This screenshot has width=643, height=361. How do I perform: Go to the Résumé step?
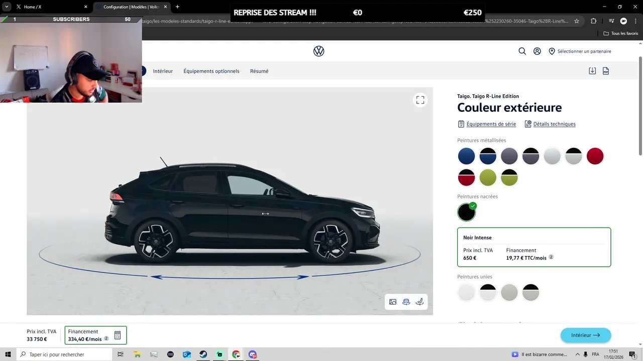[x=259, y=71]
